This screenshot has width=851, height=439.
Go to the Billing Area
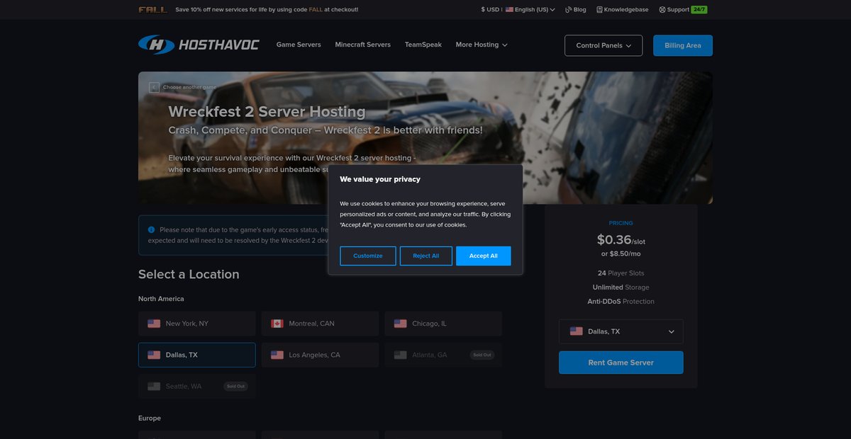coord(683,45)
